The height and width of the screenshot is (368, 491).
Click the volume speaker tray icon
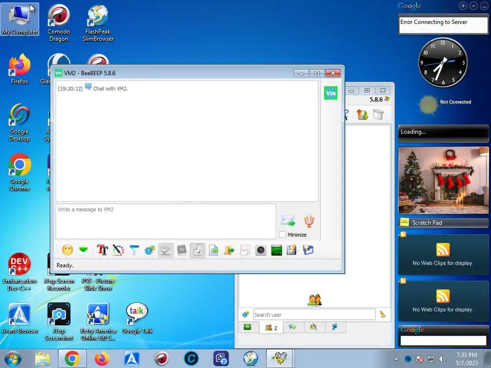click(442, 359)
